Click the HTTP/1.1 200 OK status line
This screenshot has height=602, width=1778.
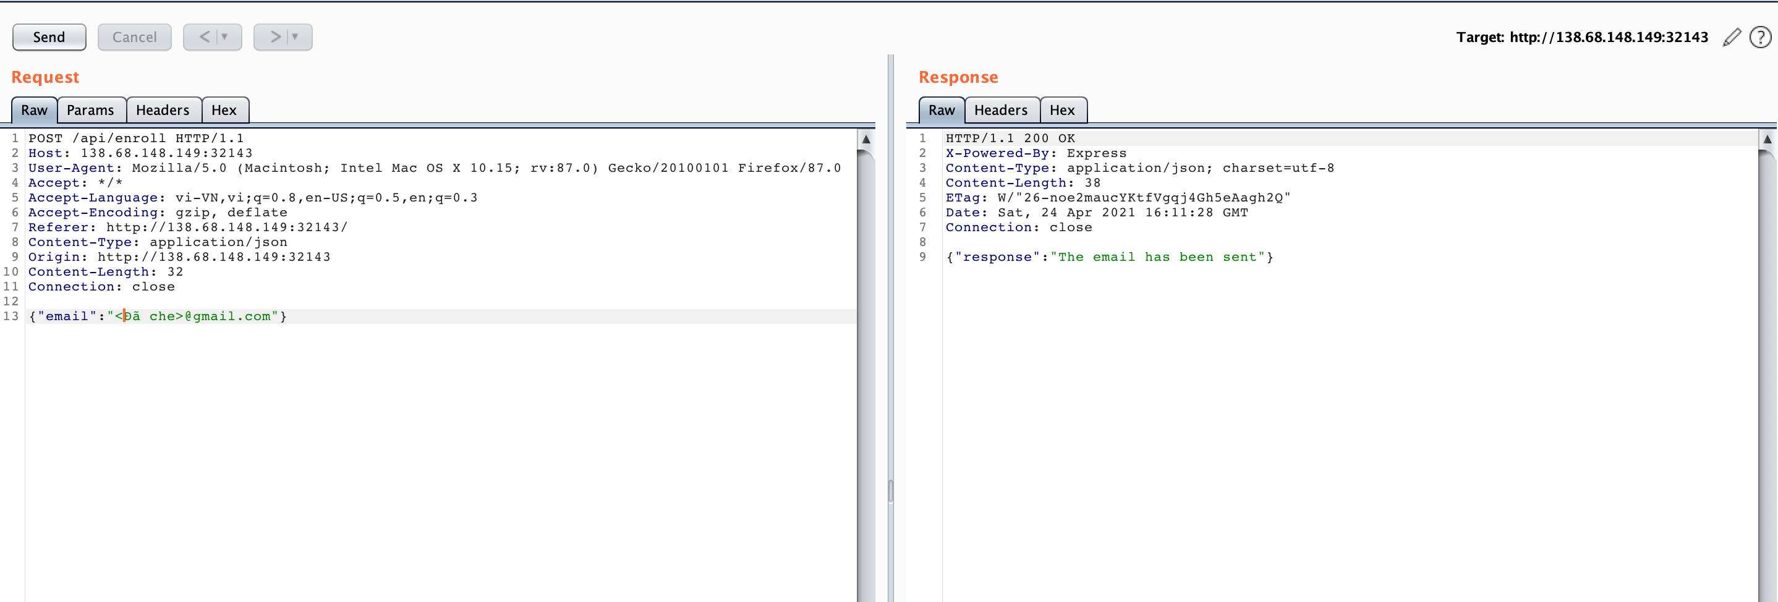(1010, 139)
